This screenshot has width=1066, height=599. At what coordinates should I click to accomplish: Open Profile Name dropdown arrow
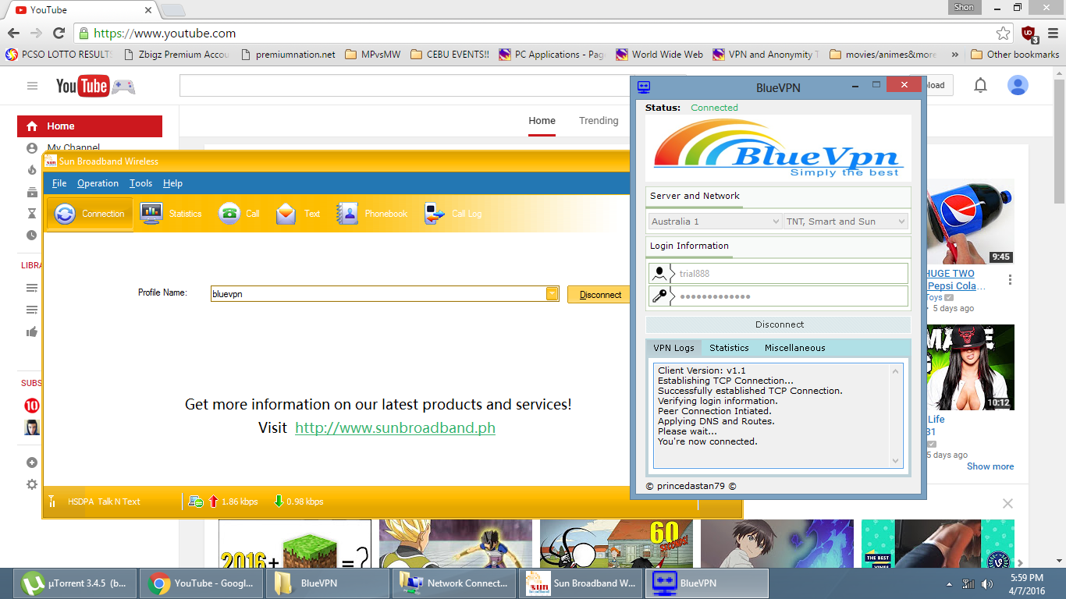pos(552,294)
